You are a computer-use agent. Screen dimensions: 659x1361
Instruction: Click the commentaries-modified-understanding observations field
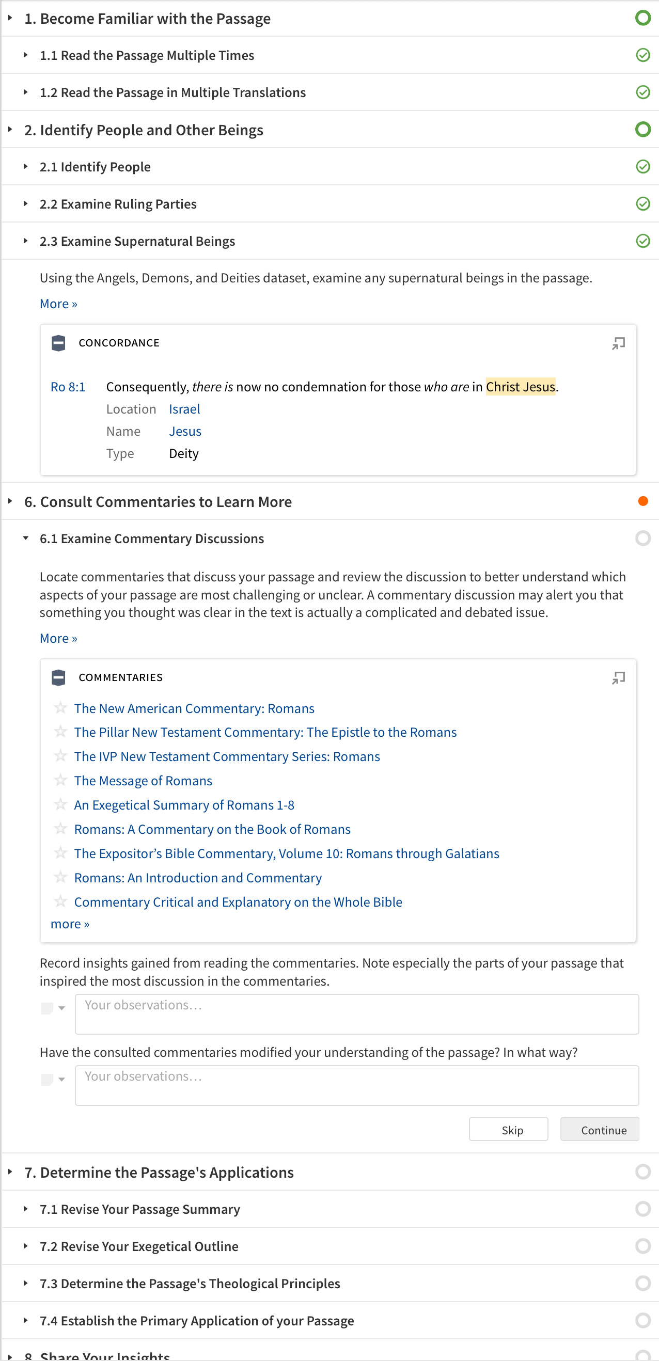(x=357, y=1085)
